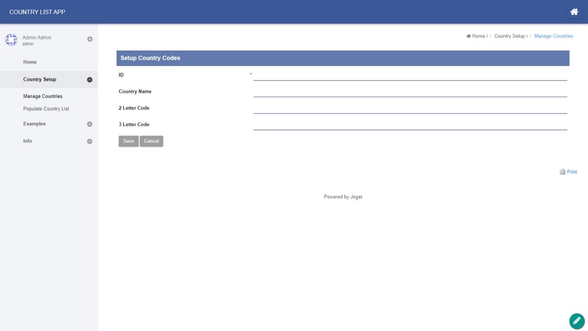Cancel the country code form
The height and width of the screenshot is (331, 588).
152,141
